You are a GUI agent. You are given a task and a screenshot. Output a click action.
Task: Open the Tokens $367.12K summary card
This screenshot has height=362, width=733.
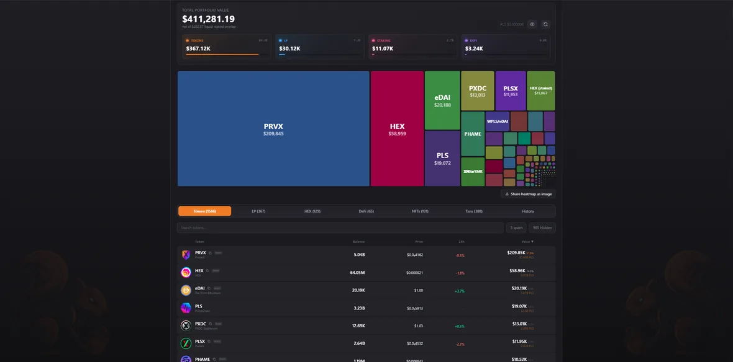(226, 46)
